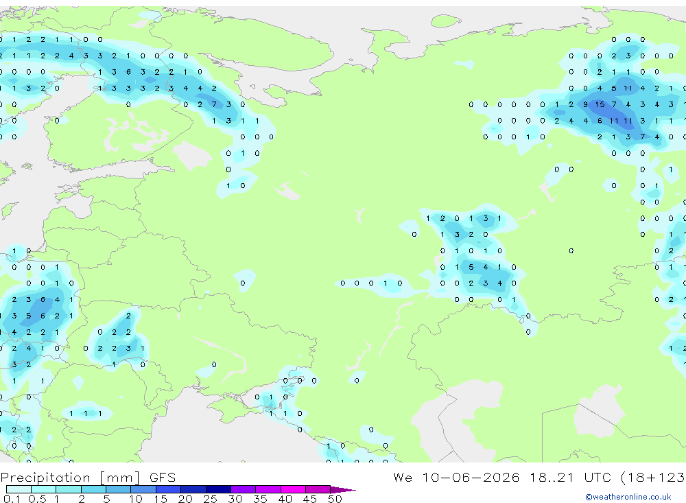This screenshot has height=503, width=686.
Task: Pick the legend swatch between 0.1 and 0.5
Action: point(19,489)
